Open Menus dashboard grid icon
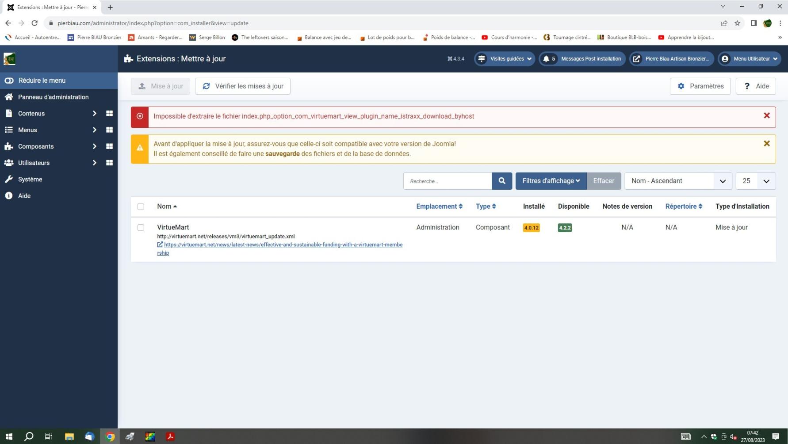788x444 pixels. coord(109,130)
